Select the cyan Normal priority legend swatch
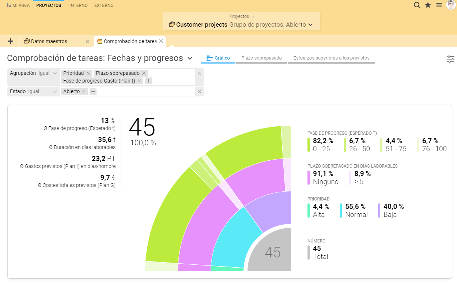The width and height of the screenshot is (457, 283). [341, 211]
